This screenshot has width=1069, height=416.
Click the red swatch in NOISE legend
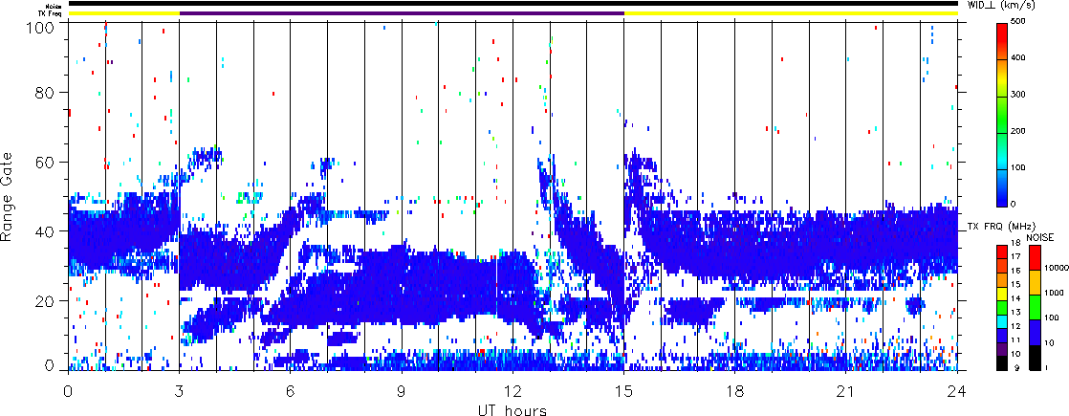coord(1036,258)
